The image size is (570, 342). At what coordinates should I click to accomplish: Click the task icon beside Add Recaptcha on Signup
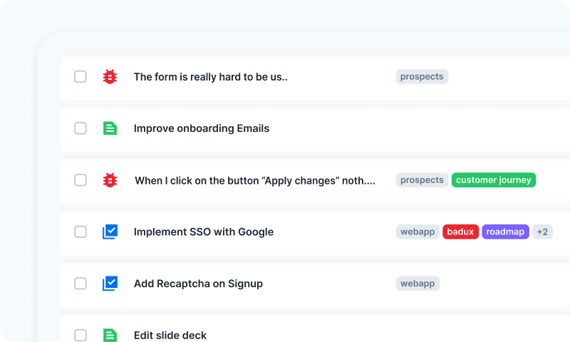click(110, 284)
